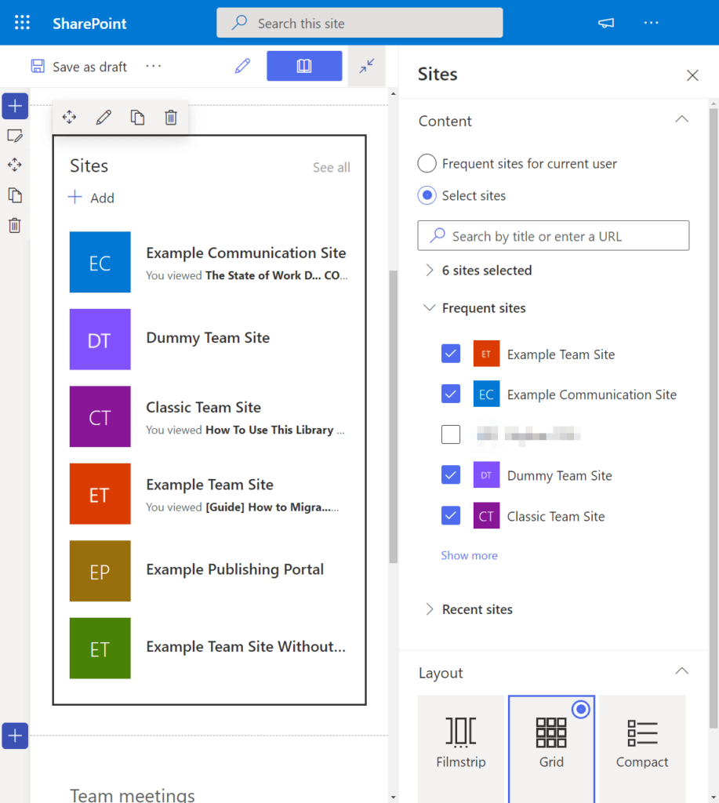Select Frequent sites for current user option

[x=427, y=163]
